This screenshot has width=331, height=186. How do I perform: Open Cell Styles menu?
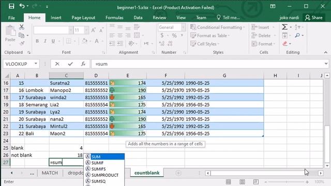pyautogui.click(x=205, y=44)
